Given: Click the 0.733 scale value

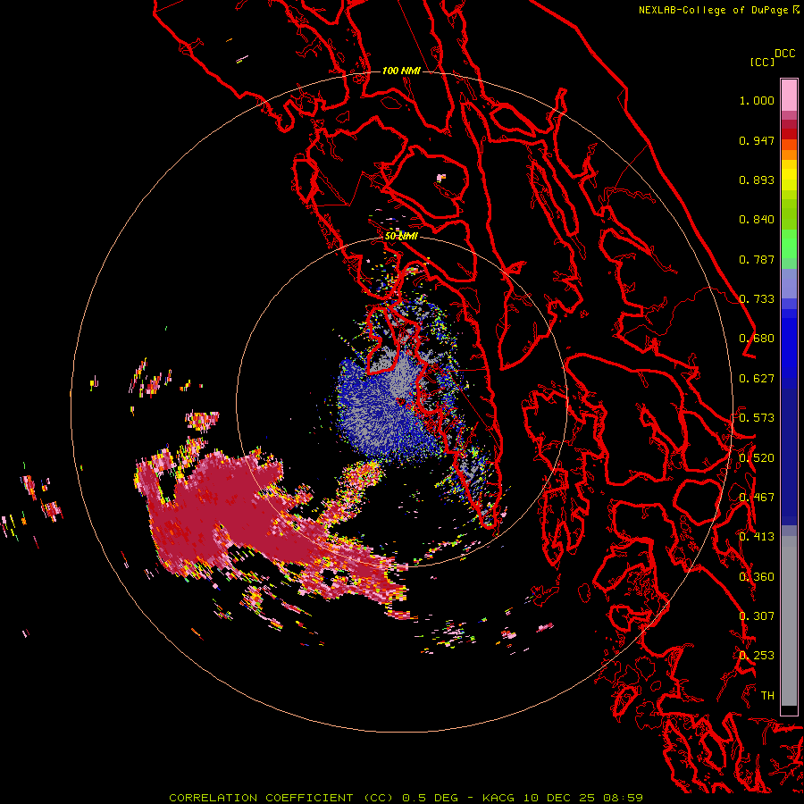Looking at the screenshot, I should coord(757,299).
